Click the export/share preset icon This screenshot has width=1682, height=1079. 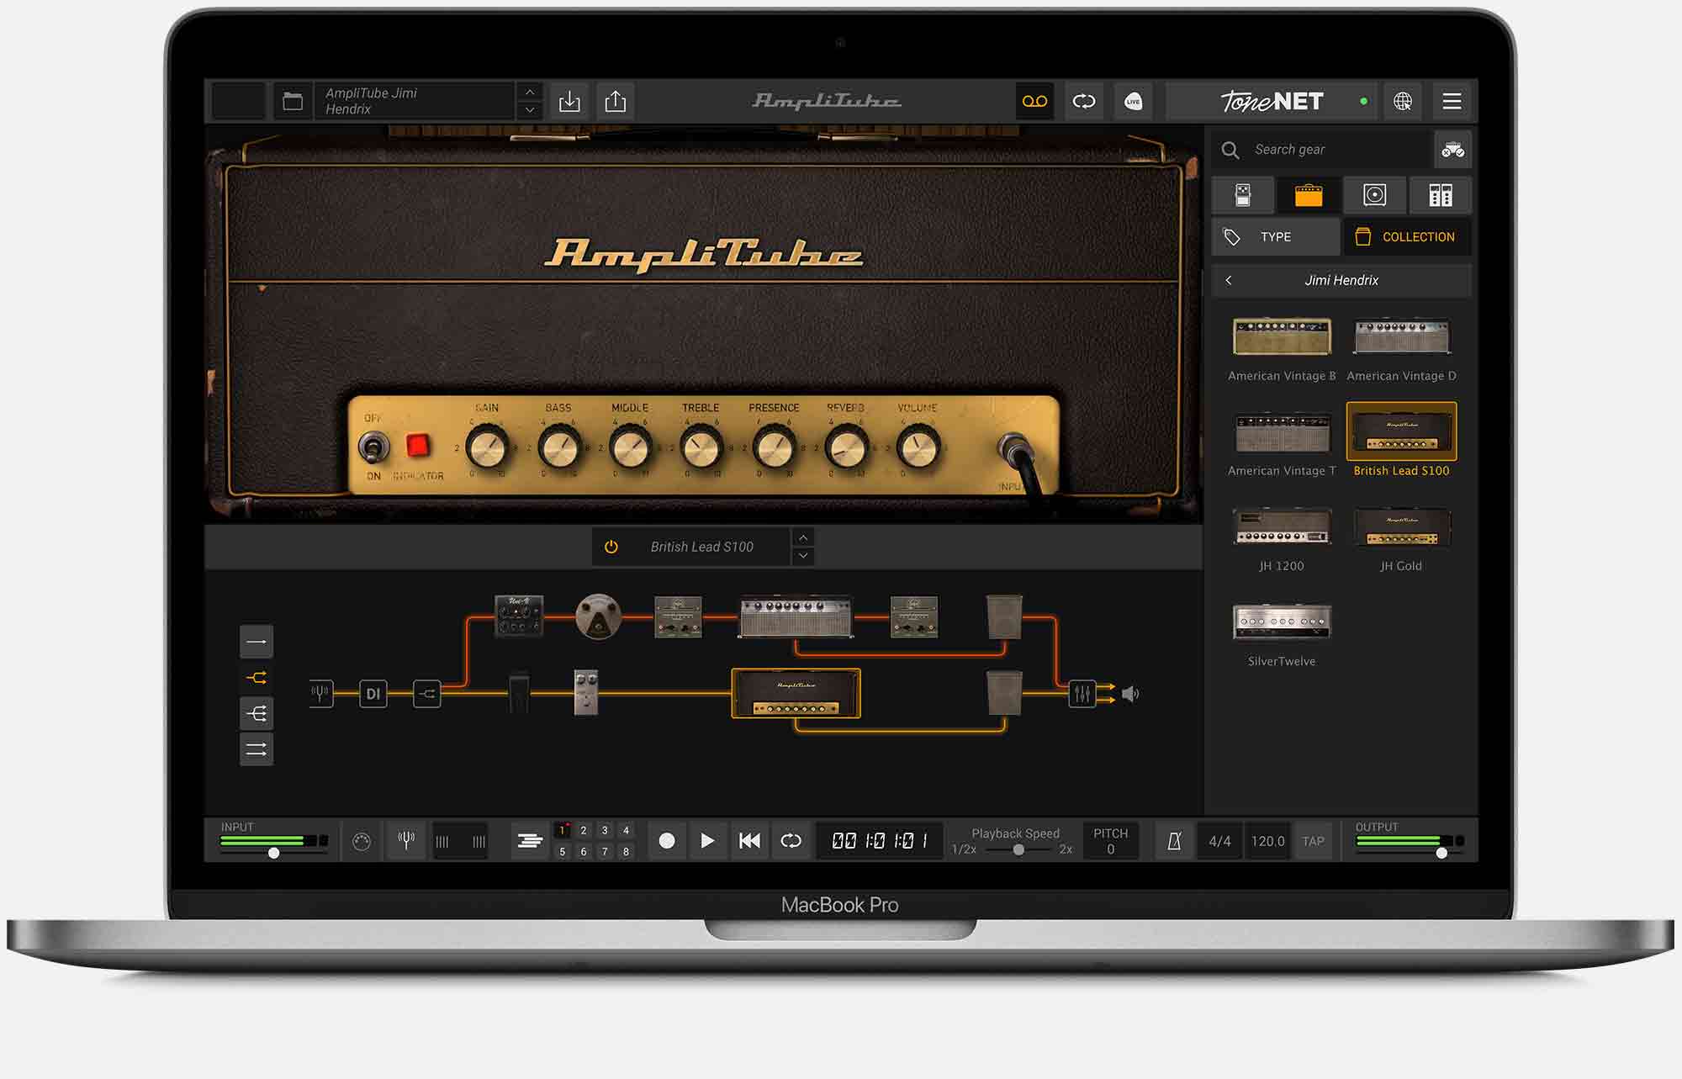pos(616,102)
